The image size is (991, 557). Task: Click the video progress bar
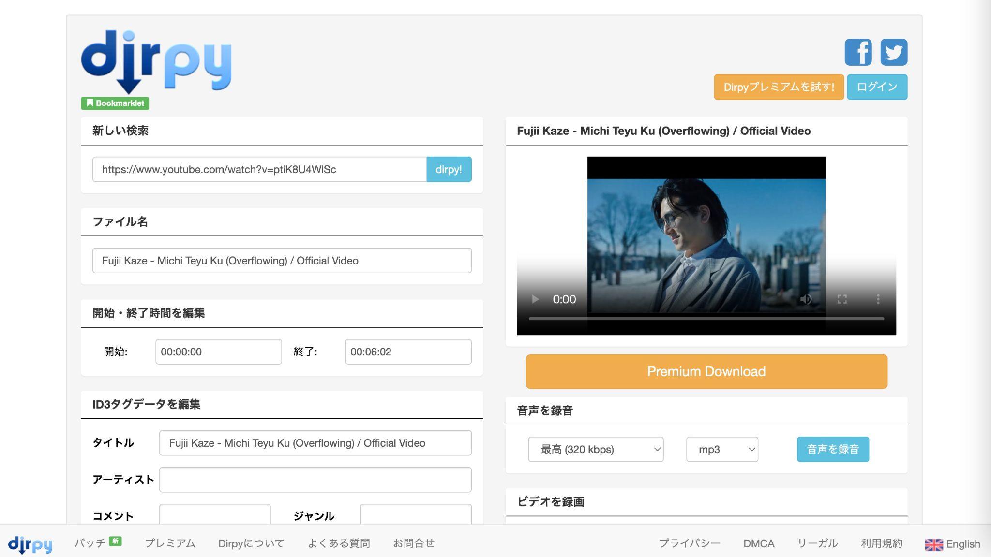706,319
